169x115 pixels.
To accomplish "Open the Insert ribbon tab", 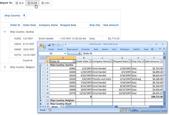I will pos(60,49).
